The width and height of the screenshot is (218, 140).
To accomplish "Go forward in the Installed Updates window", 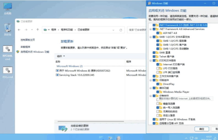I will pyautogui.click(x=26, y=30).
